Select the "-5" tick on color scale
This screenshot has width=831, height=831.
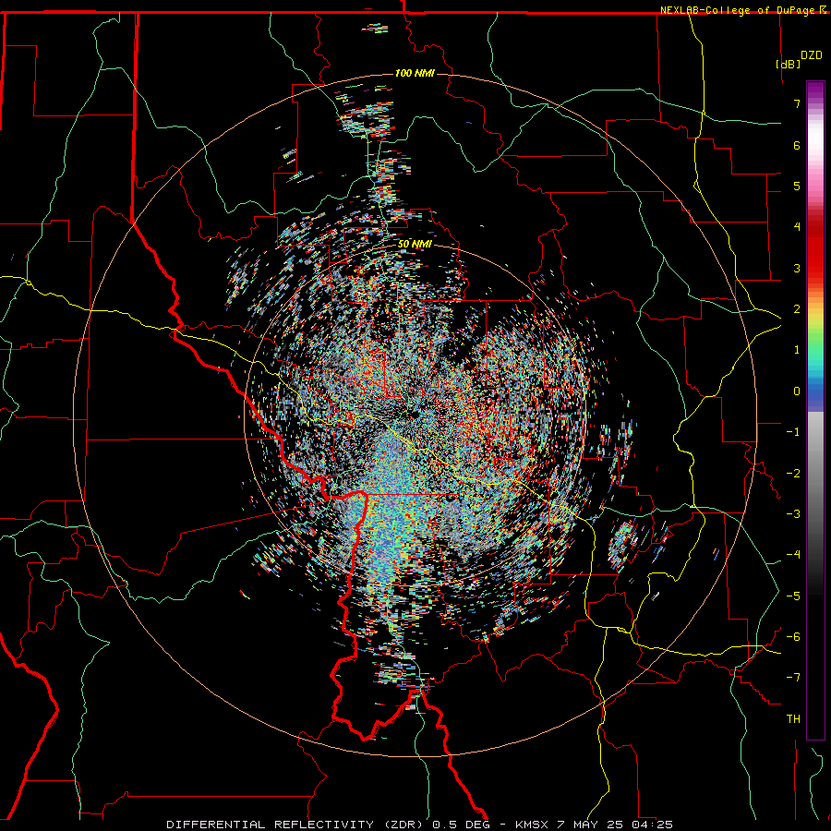coord(793,596)
